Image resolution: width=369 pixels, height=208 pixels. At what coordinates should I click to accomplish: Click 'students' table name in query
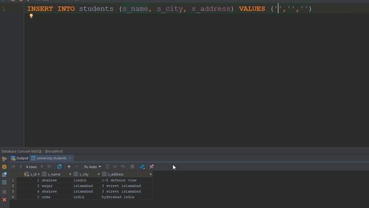96,9
